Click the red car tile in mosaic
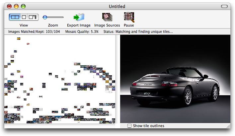The width and height of the screenshot is (235, 136). tap(28, 44)
